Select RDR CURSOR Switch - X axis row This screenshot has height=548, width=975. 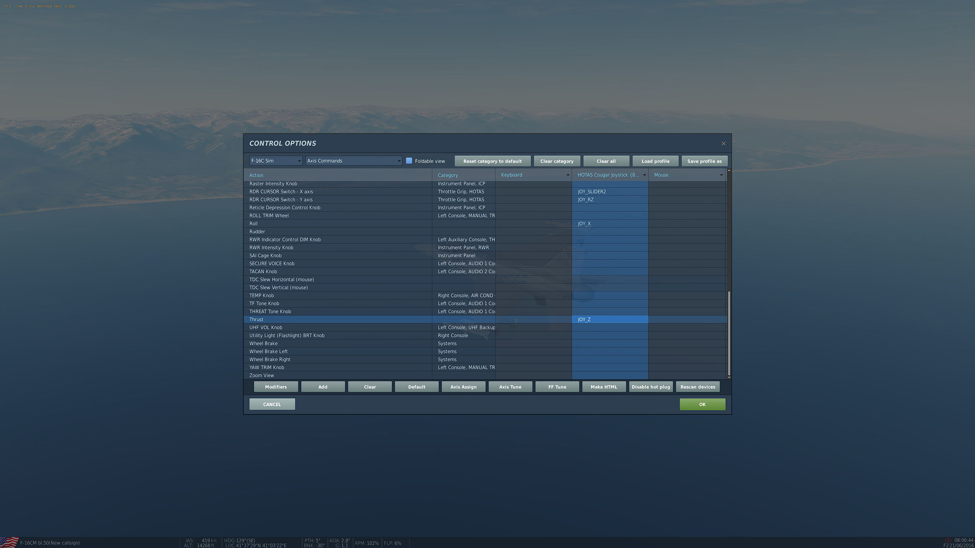(485, 191)
